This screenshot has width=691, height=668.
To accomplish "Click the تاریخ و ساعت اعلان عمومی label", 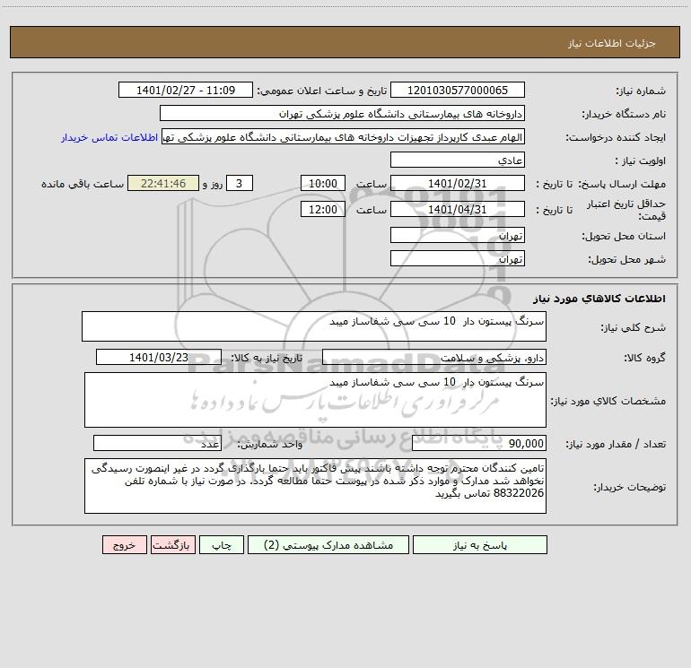I will pyautogui.click(x=321, y=91).
